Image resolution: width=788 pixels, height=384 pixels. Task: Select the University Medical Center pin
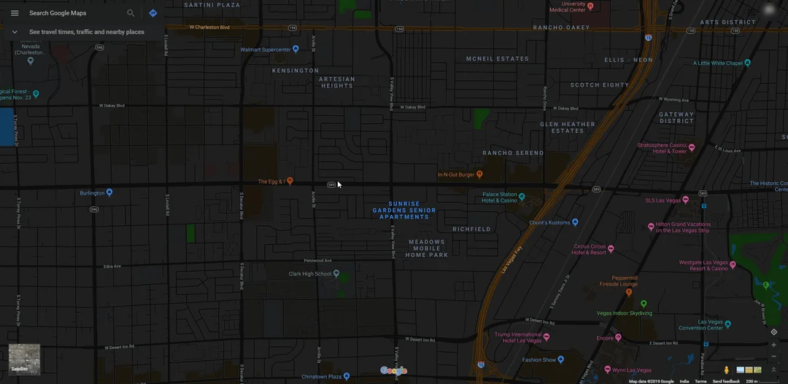click(x=590, y=7)
